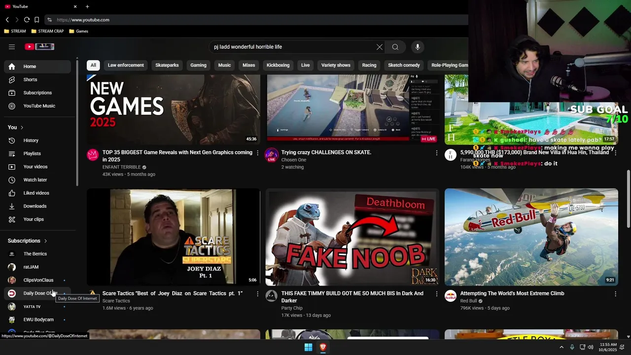Image resolution: width=631 pixels, height=355 pixels.
Task: Open STREAM bookmarks folder
Action: 15,31
